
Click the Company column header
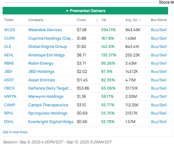click(x=36, y=20)
